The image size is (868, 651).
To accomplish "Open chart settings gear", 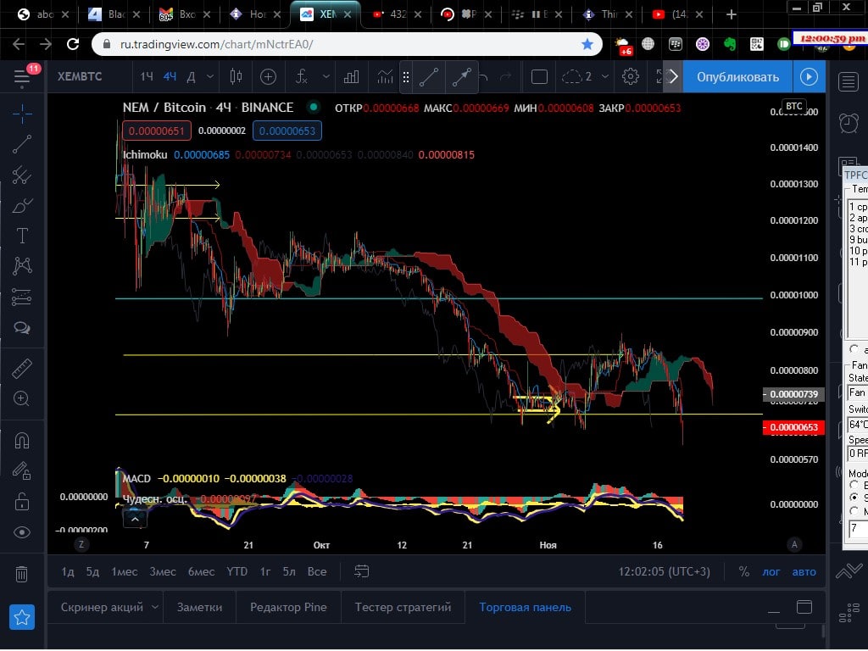I will click(631, 77).
